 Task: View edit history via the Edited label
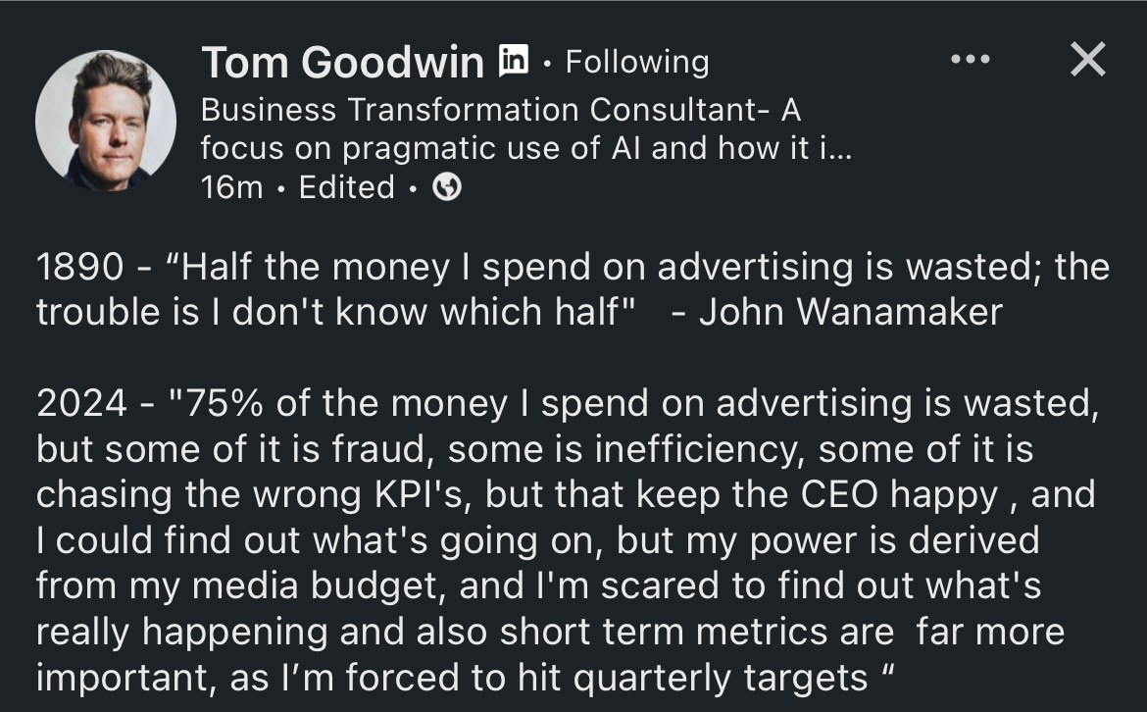pyautogui.click(x=347, y=188)
